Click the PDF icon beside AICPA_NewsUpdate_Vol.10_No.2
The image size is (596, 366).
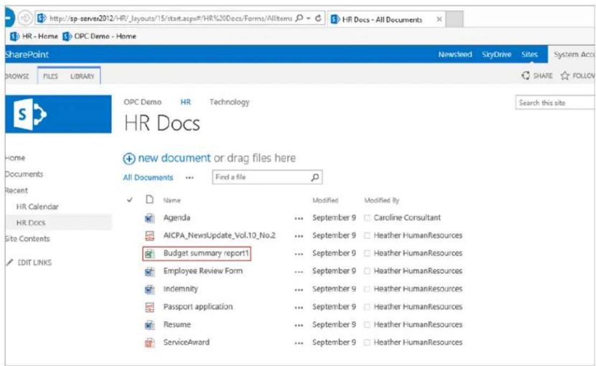pos(150,236)
